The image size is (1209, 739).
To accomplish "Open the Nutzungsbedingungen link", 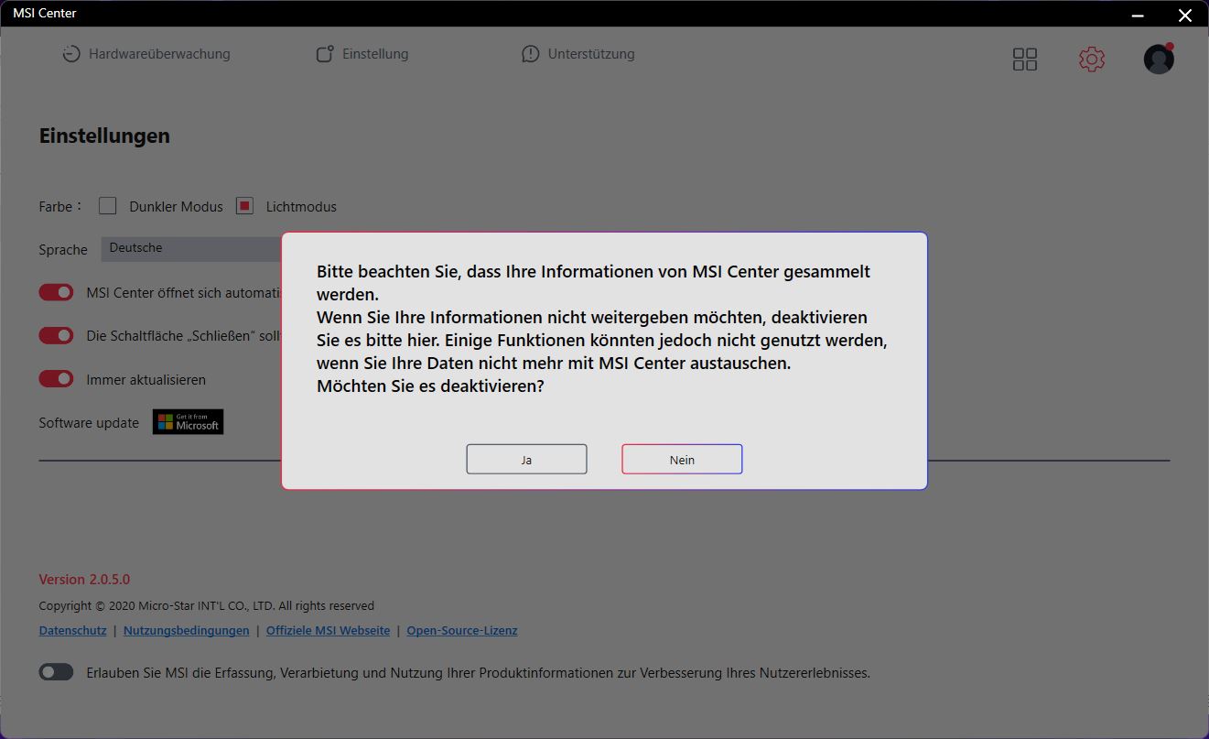I will [187, 631].
